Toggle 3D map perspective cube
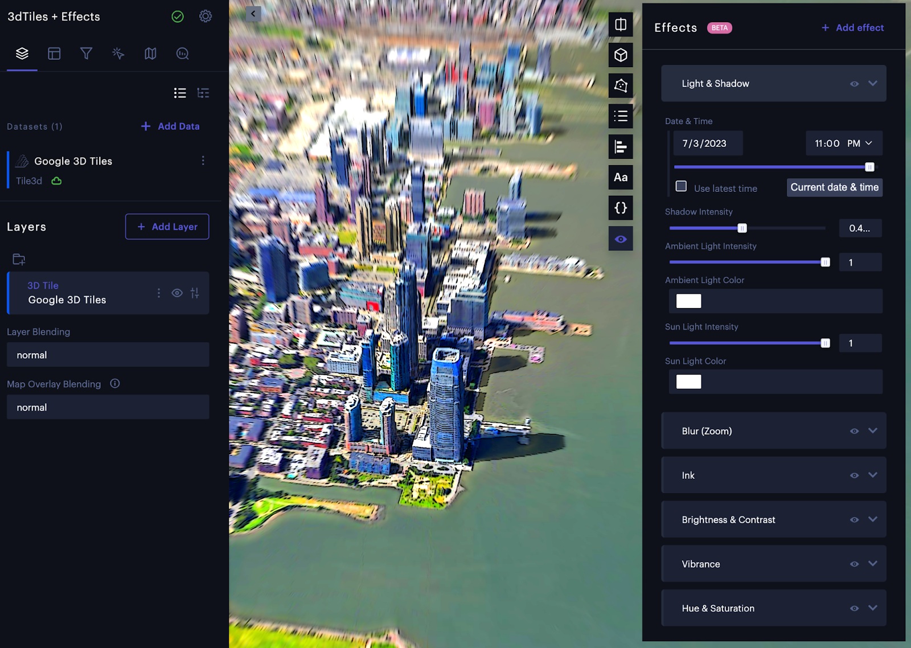This screenshot has width=911, height=648. click(621, 55)
